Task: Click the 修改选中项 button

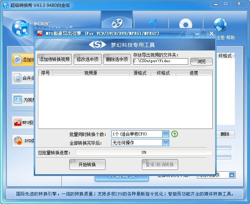Action: click(88, 59)
